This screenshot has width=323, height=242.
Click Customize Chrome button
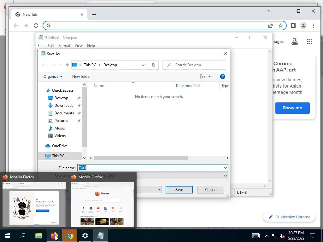[289, 217]
